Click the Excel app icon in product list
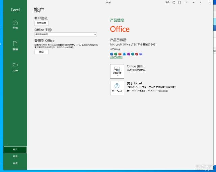The image size is (216, 172). (x=116, y=54)
